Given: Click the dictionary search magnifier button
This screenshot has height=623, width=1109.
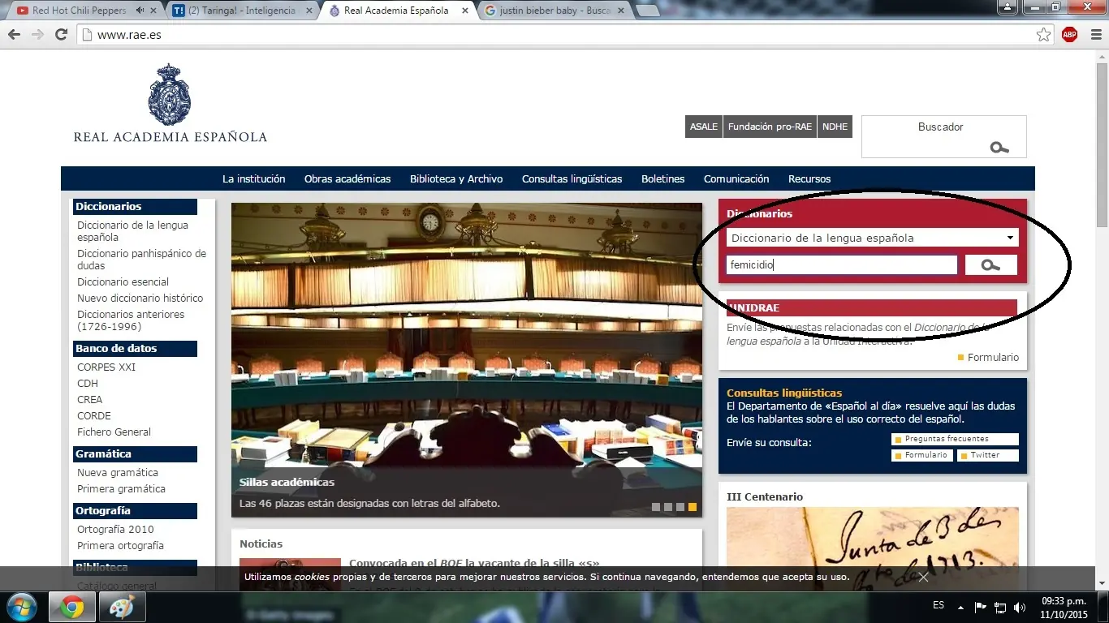Looking at the screenshot, I should tap(990, 265).
